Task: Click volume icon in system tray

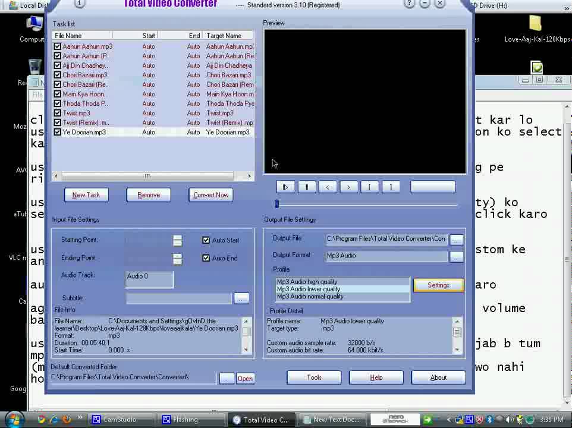Action: point(510,420)
